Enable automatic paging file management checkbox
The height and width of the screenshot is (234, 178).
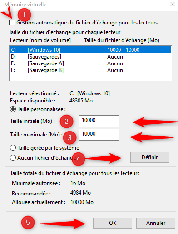pos(12,22)
